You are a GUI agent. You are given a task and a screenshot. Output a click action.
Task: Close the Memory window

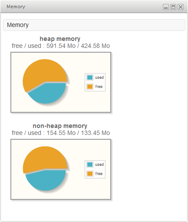point(181,7)
